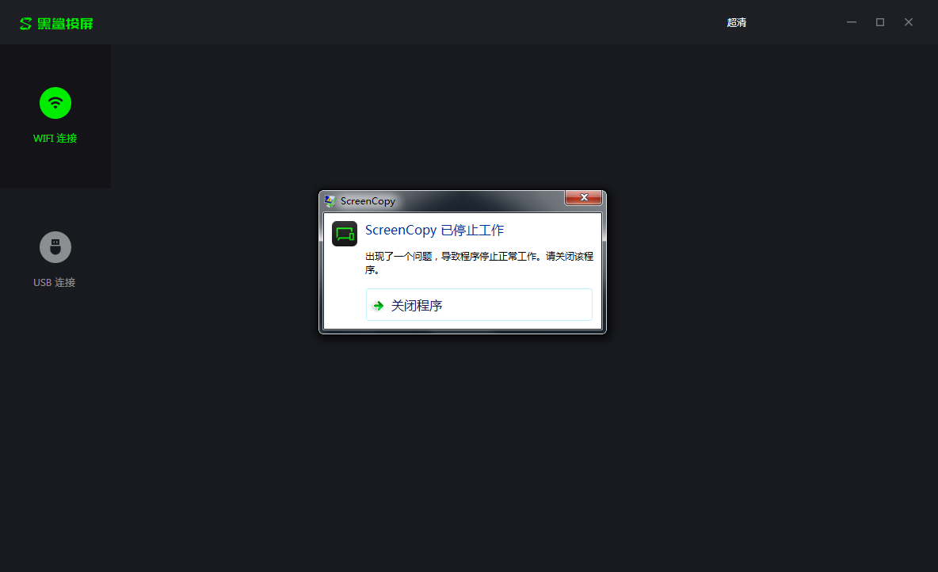Minimize the 黑鲨投屏 window
The image size is (938, 572).
click(x=852, y=22)
